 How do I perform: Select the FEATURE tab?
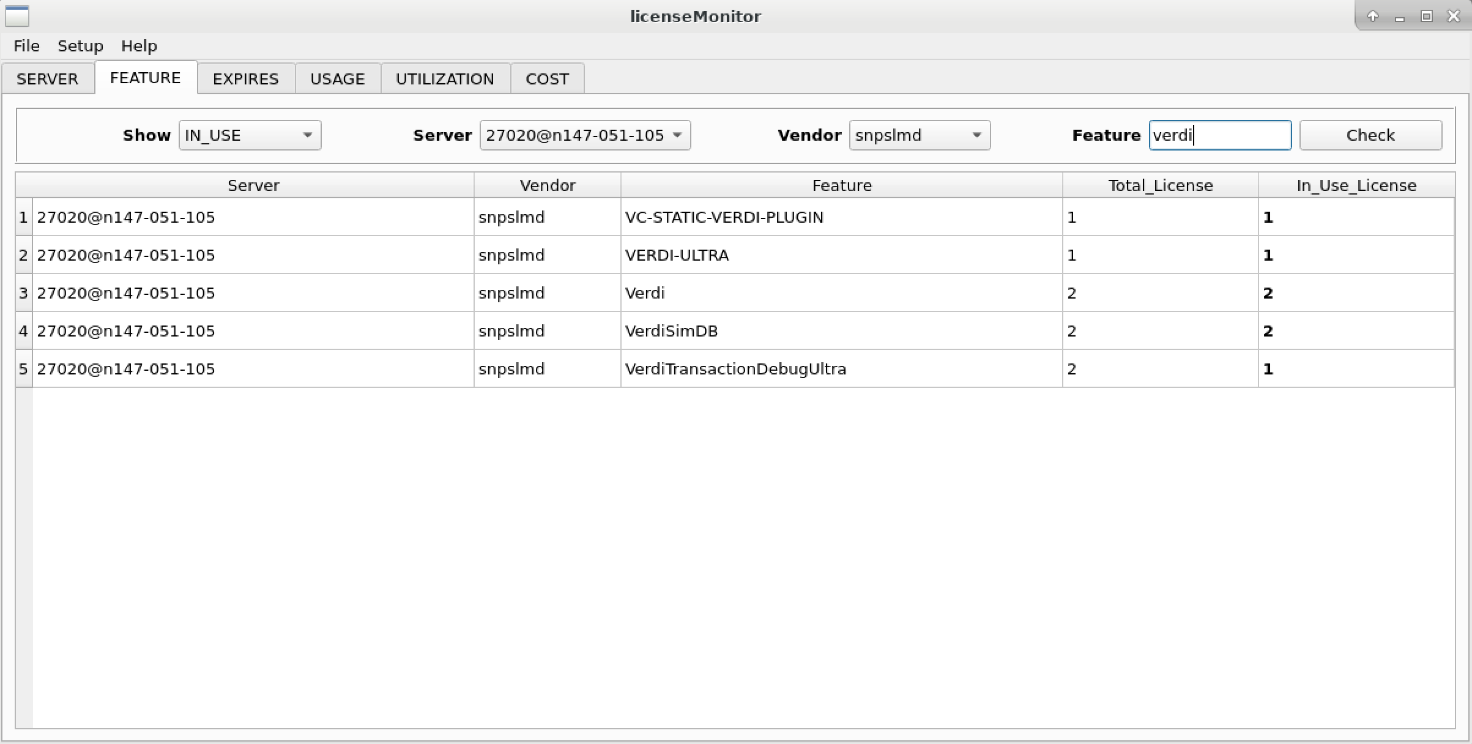pos(146,78)
